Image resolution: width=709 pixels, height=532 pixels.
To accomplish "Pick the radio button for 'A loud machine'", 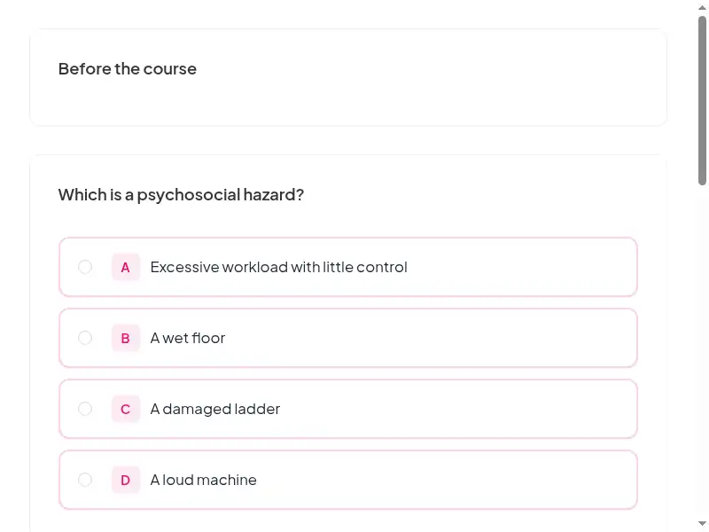I will (85, 480).
